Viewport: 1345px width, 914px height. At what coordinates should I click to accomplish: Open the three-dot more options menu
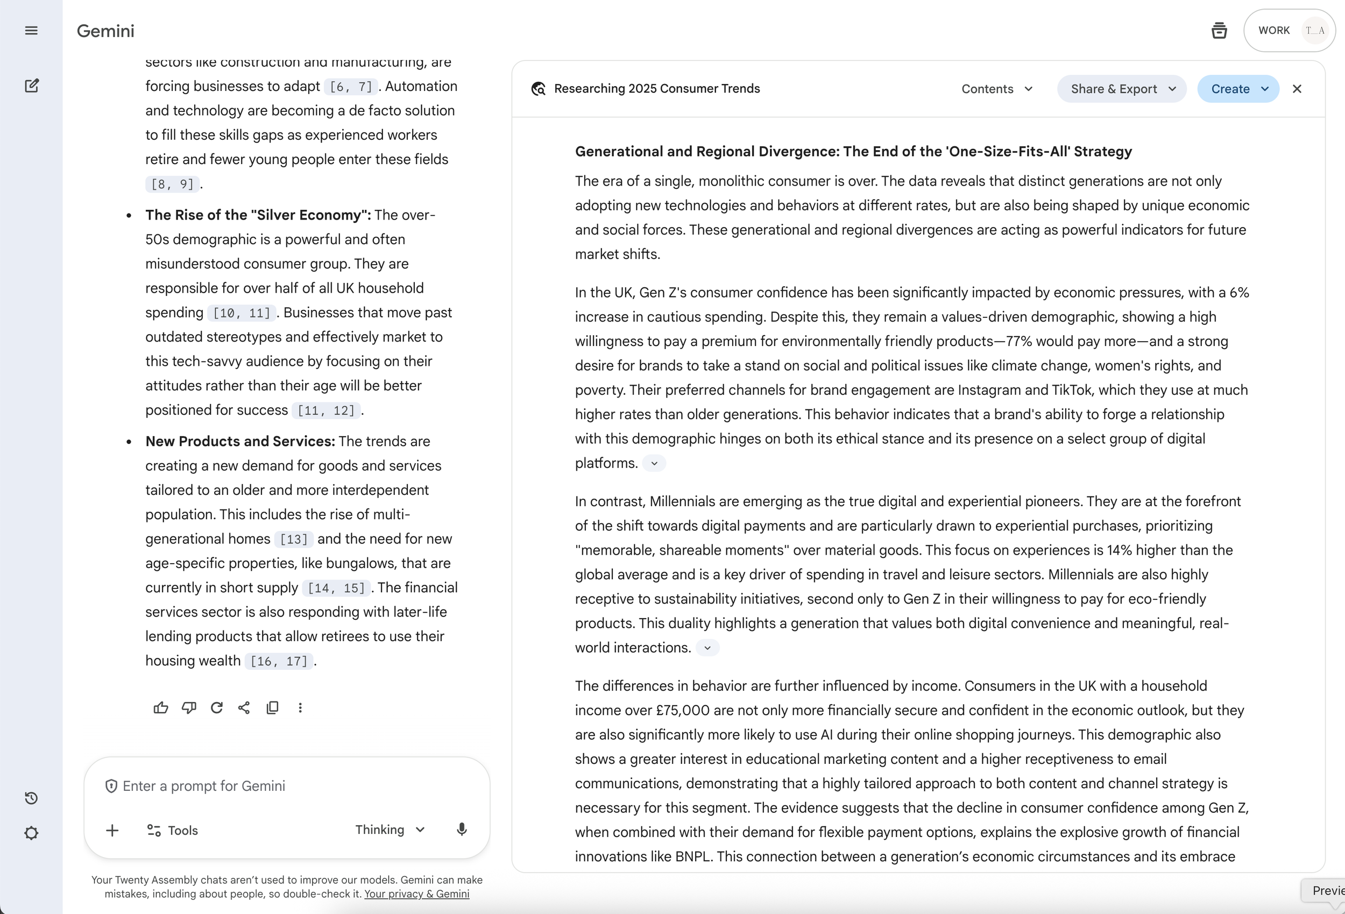pos(300,707)
